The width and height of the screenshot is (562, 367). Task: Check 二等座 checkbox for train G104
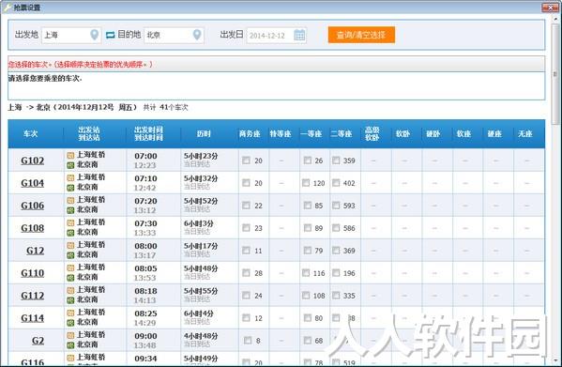pos(336,183)
